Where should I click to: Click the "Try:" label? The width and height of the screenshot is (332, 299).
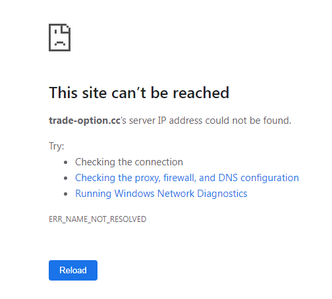click(x=57, y=146)
